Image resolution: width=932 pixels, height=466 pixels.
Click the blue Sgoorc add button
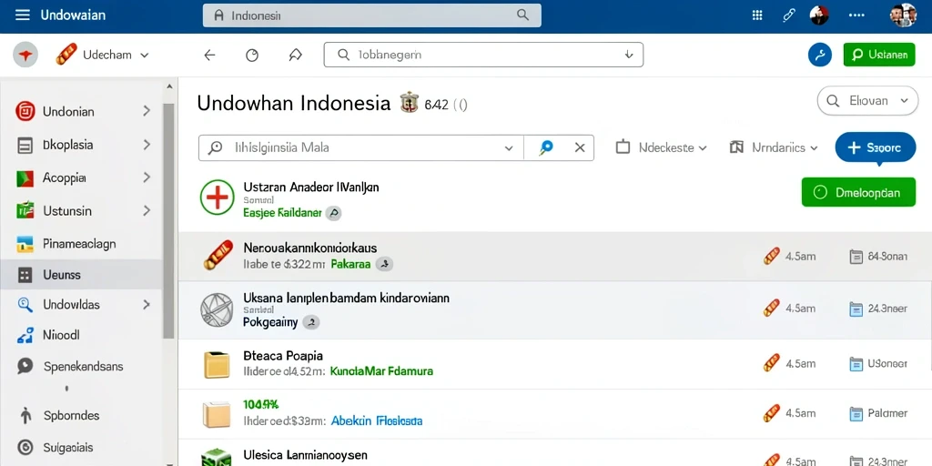coord(876,147)
